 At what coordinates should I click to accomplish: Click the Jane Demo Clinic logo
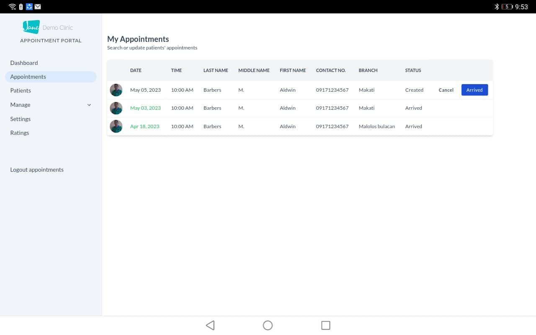point(48,27)
